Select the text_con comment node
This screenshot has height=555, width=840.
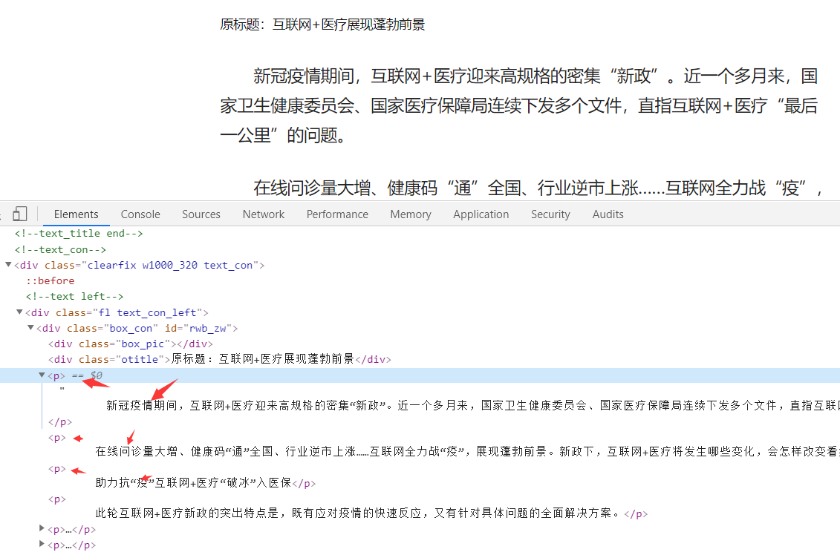pos(59,249)
